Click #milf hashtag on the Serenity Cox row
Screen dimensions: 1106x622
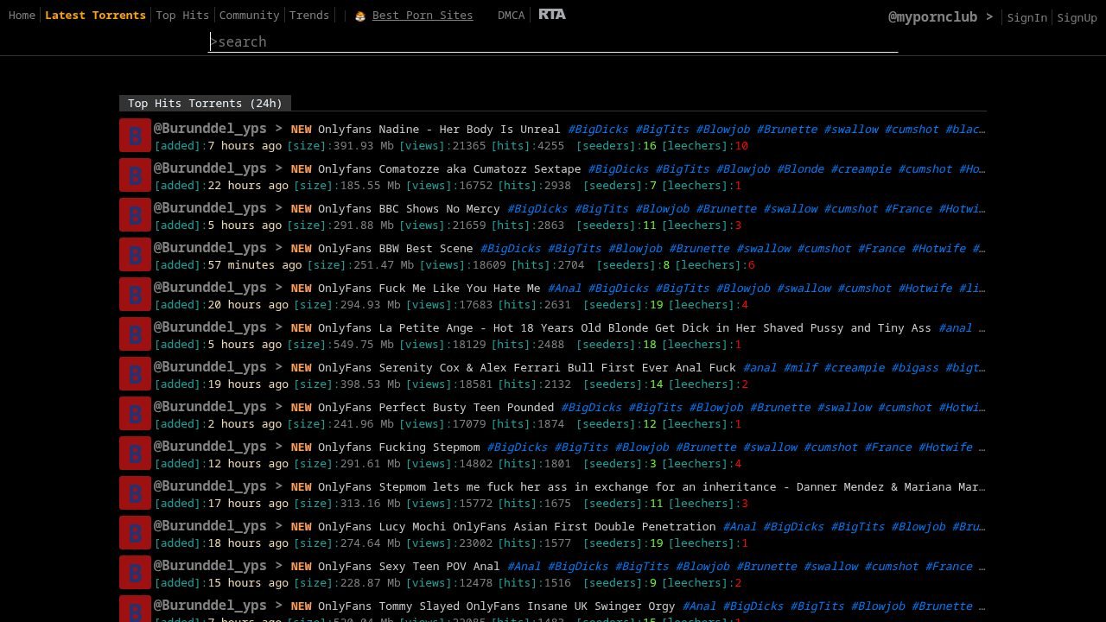pyautogui.click(x=800, y=368)
